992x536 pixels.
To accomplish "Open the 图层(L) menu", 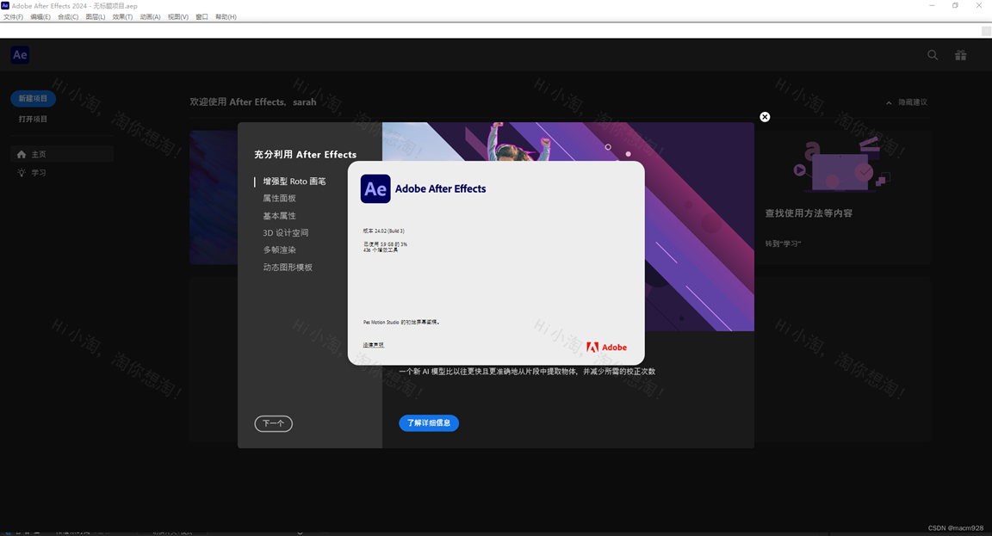I will [x=96, y=17].
